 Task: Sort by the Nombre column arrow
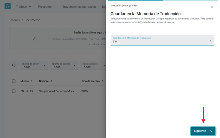click(x=51, y=81)
